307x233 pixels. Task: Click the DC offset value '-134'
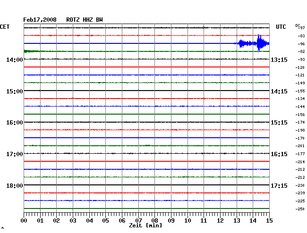(300, 99)
